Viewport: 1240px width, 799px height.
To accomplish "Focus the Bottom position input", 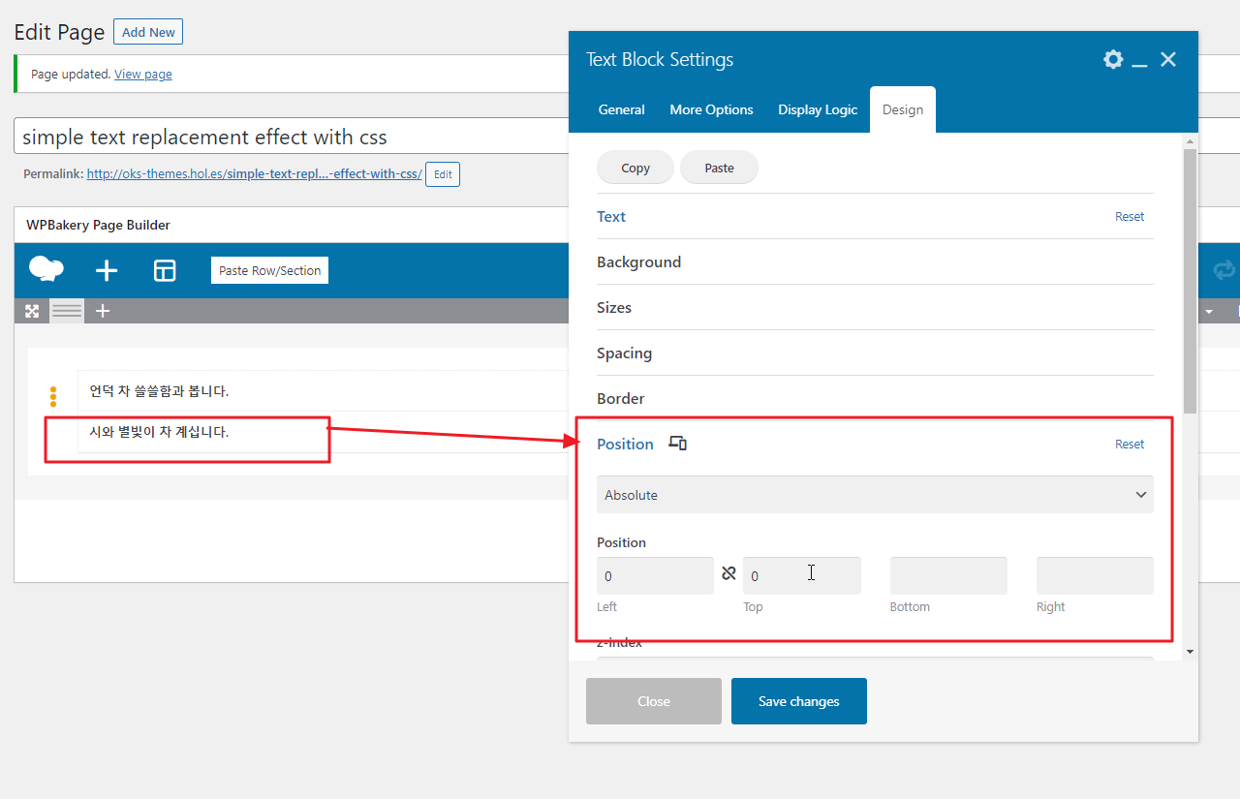I will (x=948, y=575).
